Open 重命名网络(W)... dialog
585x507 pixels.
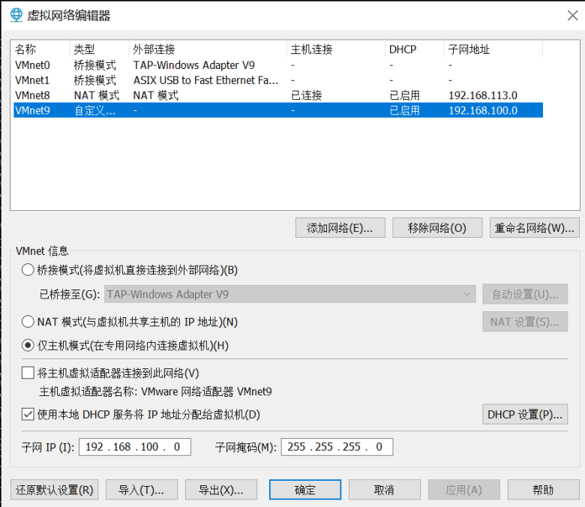point(535,228)
